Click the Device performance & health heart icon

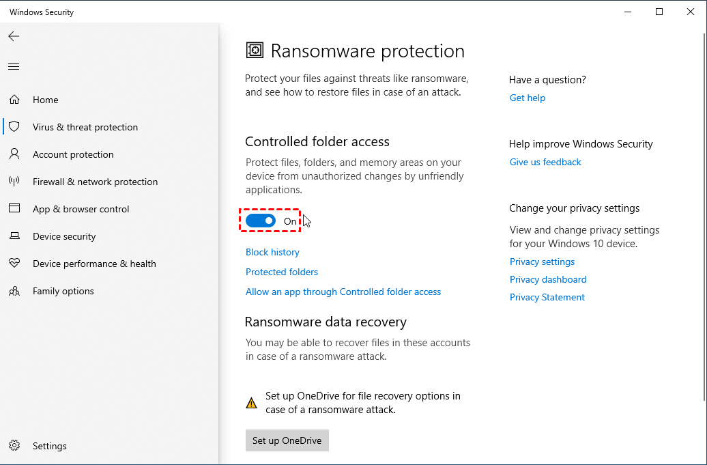coord(14,264)
